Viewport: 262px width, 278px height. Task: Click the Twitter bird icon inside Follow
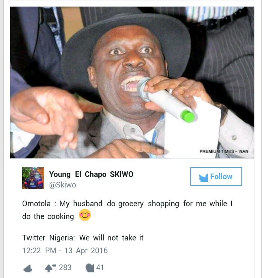pos(203,177)
